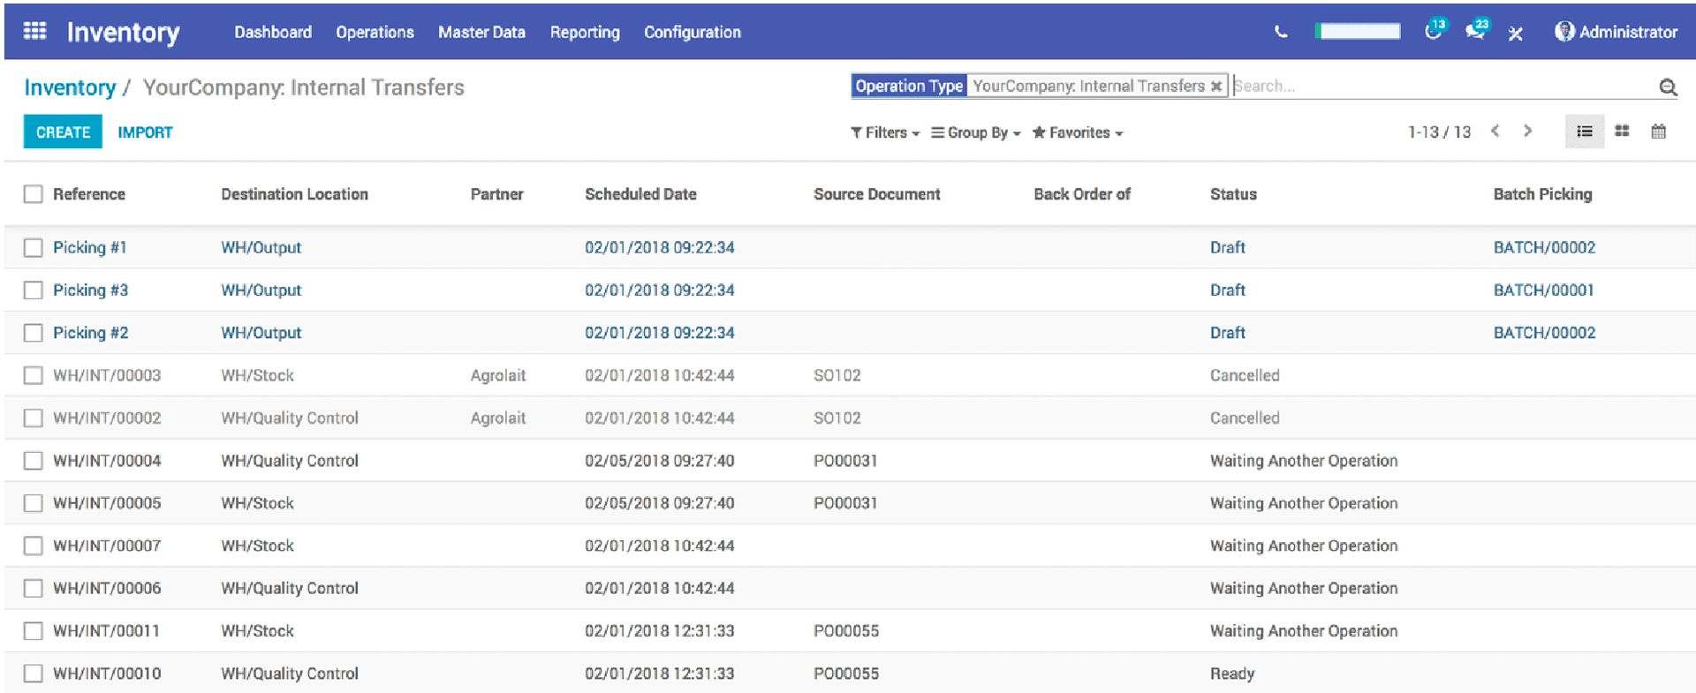The height and width of the screenshot is (693, 1696).
Task: Switch to calendar view
Action: pos(1658,132)
